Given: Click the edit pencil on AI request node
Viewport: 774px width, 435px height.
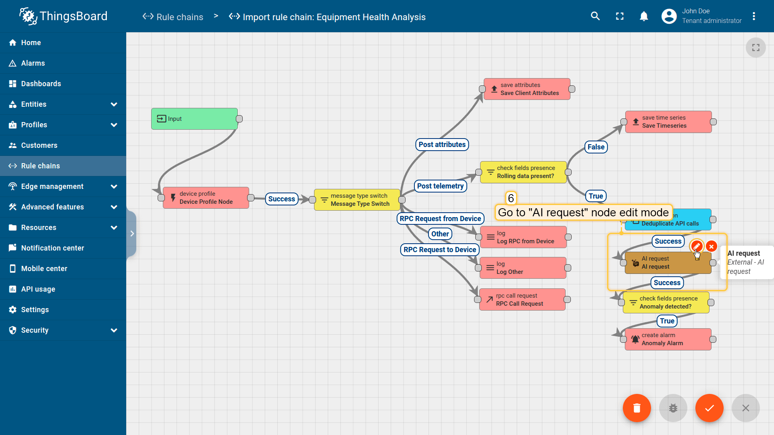Looking at the screenshot, I should [x=697, y=246].
